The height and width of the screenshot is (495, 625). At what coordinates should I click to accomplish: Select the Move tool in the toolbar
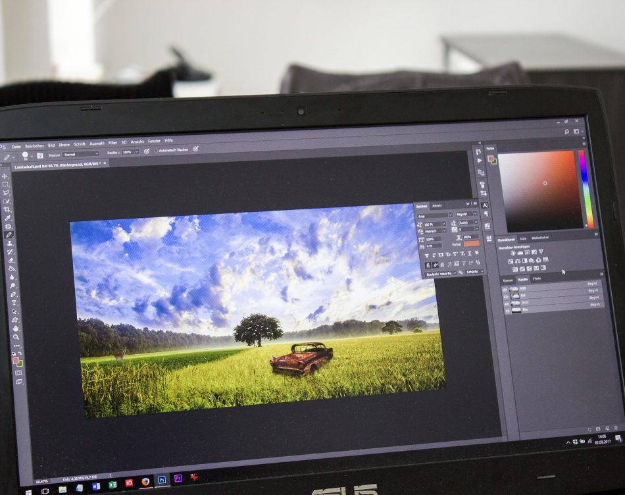[x=5, y=176]
